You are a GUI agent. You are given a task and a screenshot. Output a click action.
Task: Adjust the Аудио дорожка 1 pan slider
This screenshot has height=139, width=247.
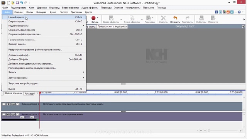[x=32, y=117]
